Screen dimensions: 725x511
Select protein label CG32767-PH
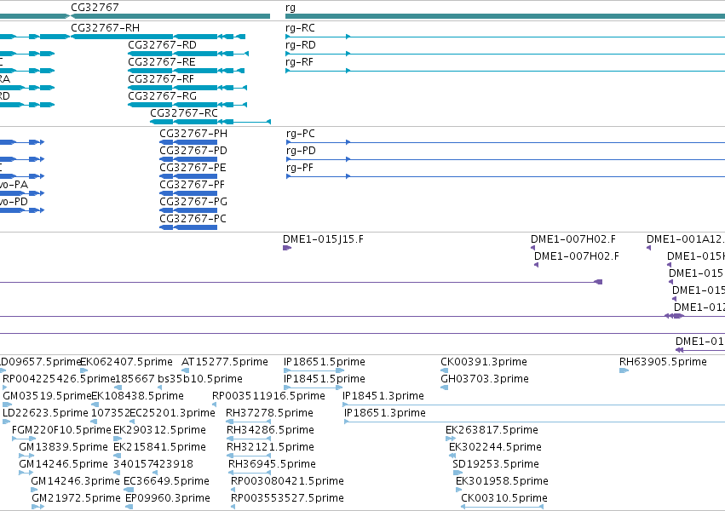[193, 134]
